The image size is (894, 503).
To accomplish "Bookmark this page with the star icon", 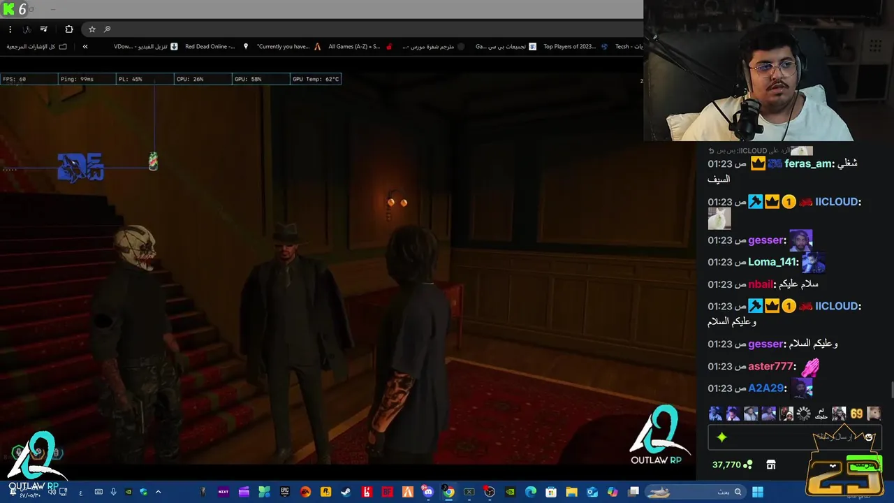I will point(91,29).
